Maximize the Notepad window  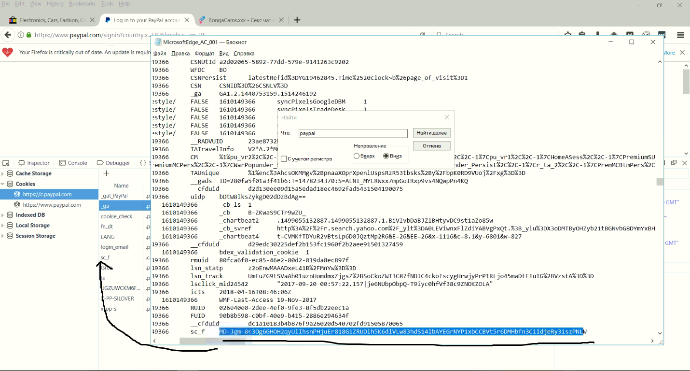[632, 42]
